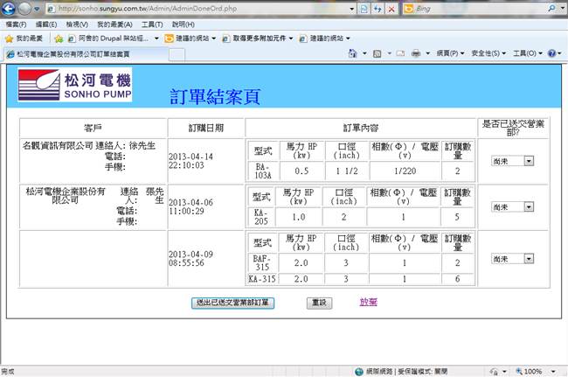Click the BAF-315 model cell
The width and height of the screenshot is (568, 377).
pos(262,262)
